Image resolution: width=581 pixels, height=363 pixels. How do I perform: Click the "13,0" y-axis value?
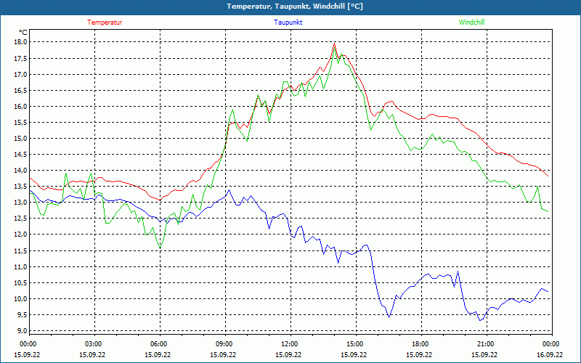20,203
